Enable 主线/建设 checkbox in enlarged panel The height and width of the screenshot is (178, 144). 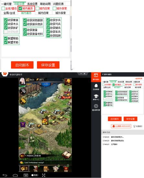pyautogui.click(x=3, y=8)
